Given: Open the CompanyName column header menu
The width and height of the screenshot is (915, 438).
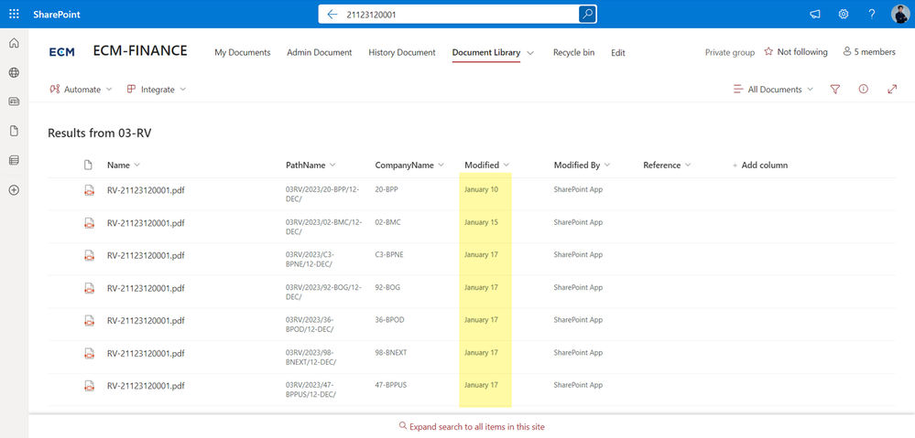Looking at the screenshot, I should [x=409, y=165].
